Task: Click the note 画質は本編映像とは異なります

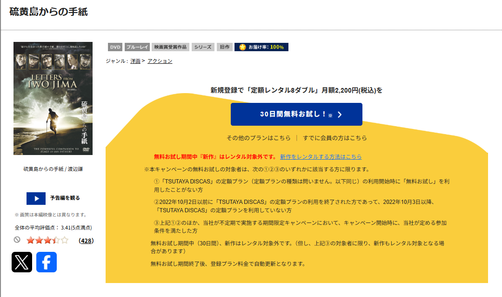Action: [51, 215]
